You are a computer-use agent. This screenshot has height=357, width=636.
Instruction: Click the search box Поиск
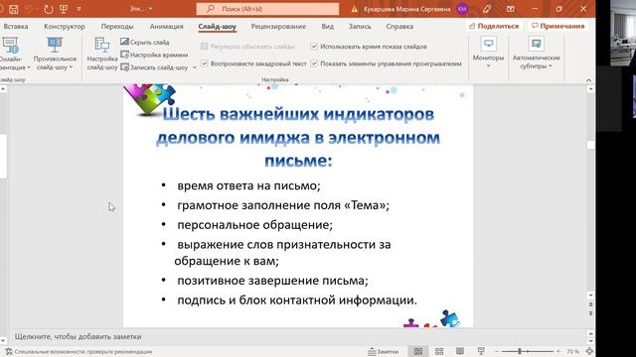click(x=267, y=9)
